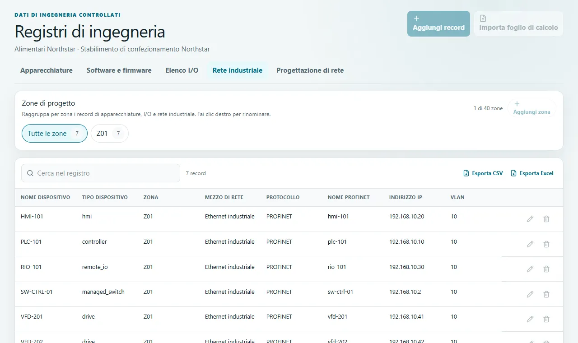Click the PROTOCOLLO column header
578x343 pixels.
click(283, 197)
